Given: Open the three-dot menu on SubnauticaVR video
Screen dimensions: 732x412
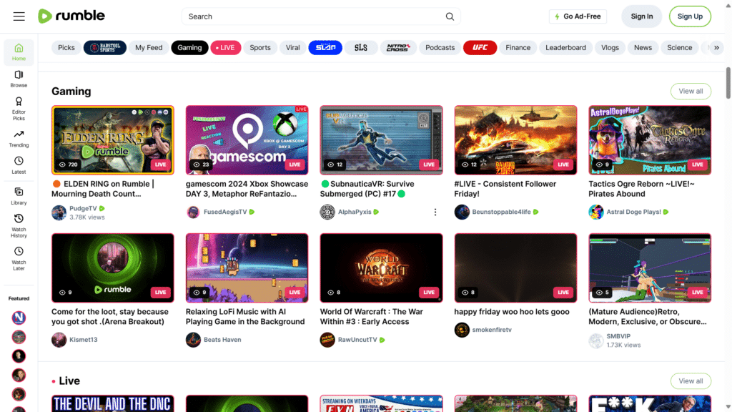Looking at the screenshot, I should tap(435, 212).
